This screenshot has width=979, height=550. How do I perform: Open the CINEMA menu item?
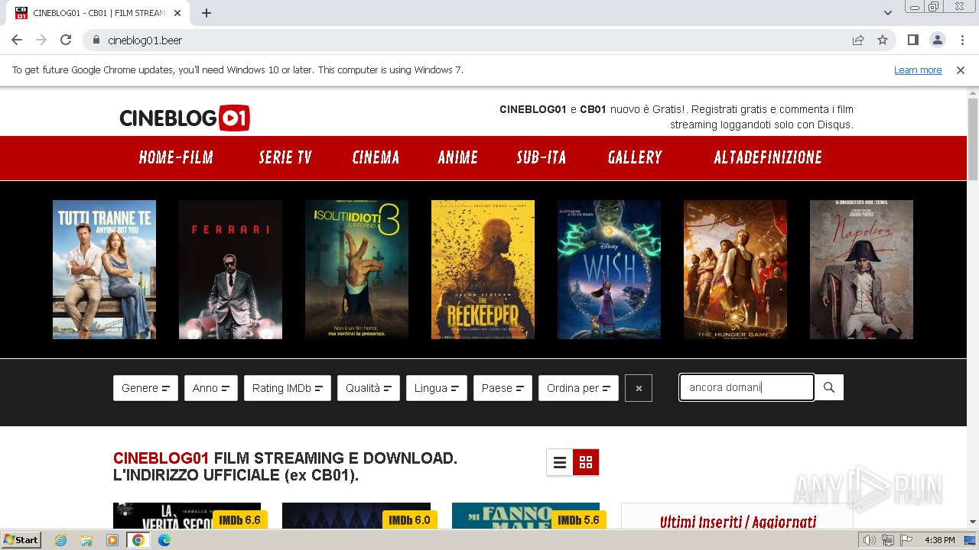[x=376, y=157]
